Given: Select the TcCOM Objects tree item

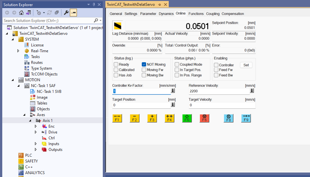Looking at the screenshot, I should [44, 74].
